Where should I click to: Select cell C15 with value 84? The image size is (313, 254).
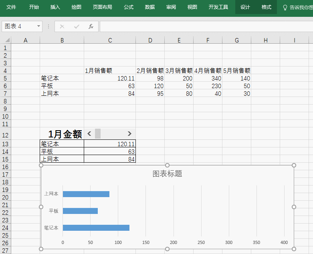(x=110, y=159)
